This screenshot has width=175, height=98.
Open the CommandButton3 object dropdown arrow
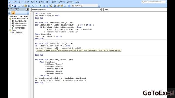(x=100, y=10)
